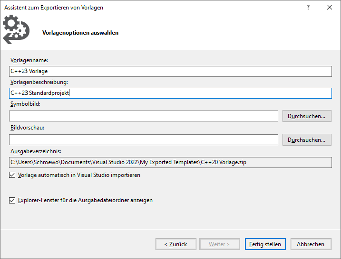Image resolution: width=341 pixels, height=259 pixels.
Task: Click the dialog title bar text
Action: [x=54, y=8]
